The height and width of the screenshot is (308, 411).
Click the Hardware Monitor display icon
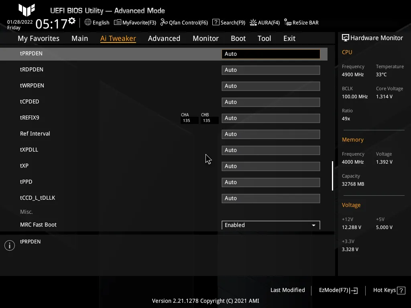tap(346, 38)
